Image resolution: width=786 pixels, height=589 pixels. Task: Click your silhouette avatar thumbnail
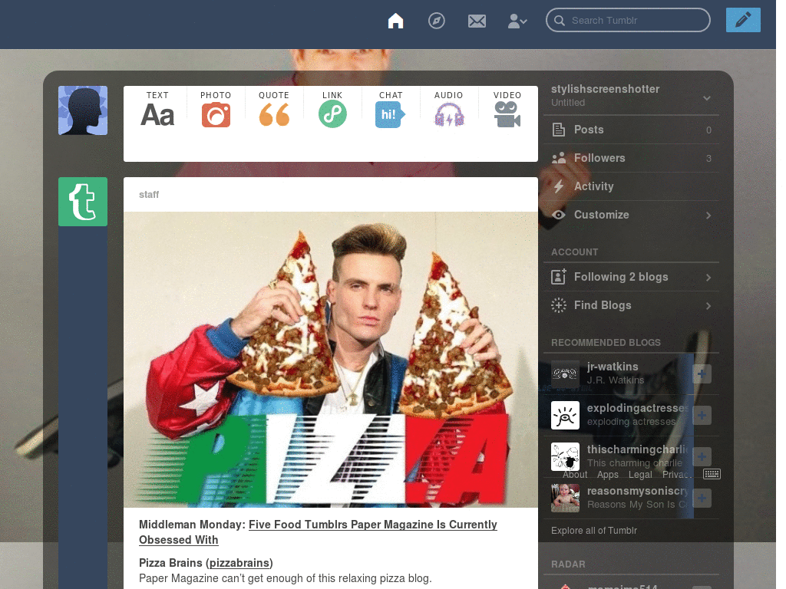(83, 110)
